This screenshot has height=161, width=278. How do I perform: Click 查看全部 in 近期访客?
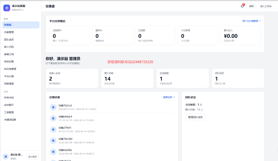point(169,97)
